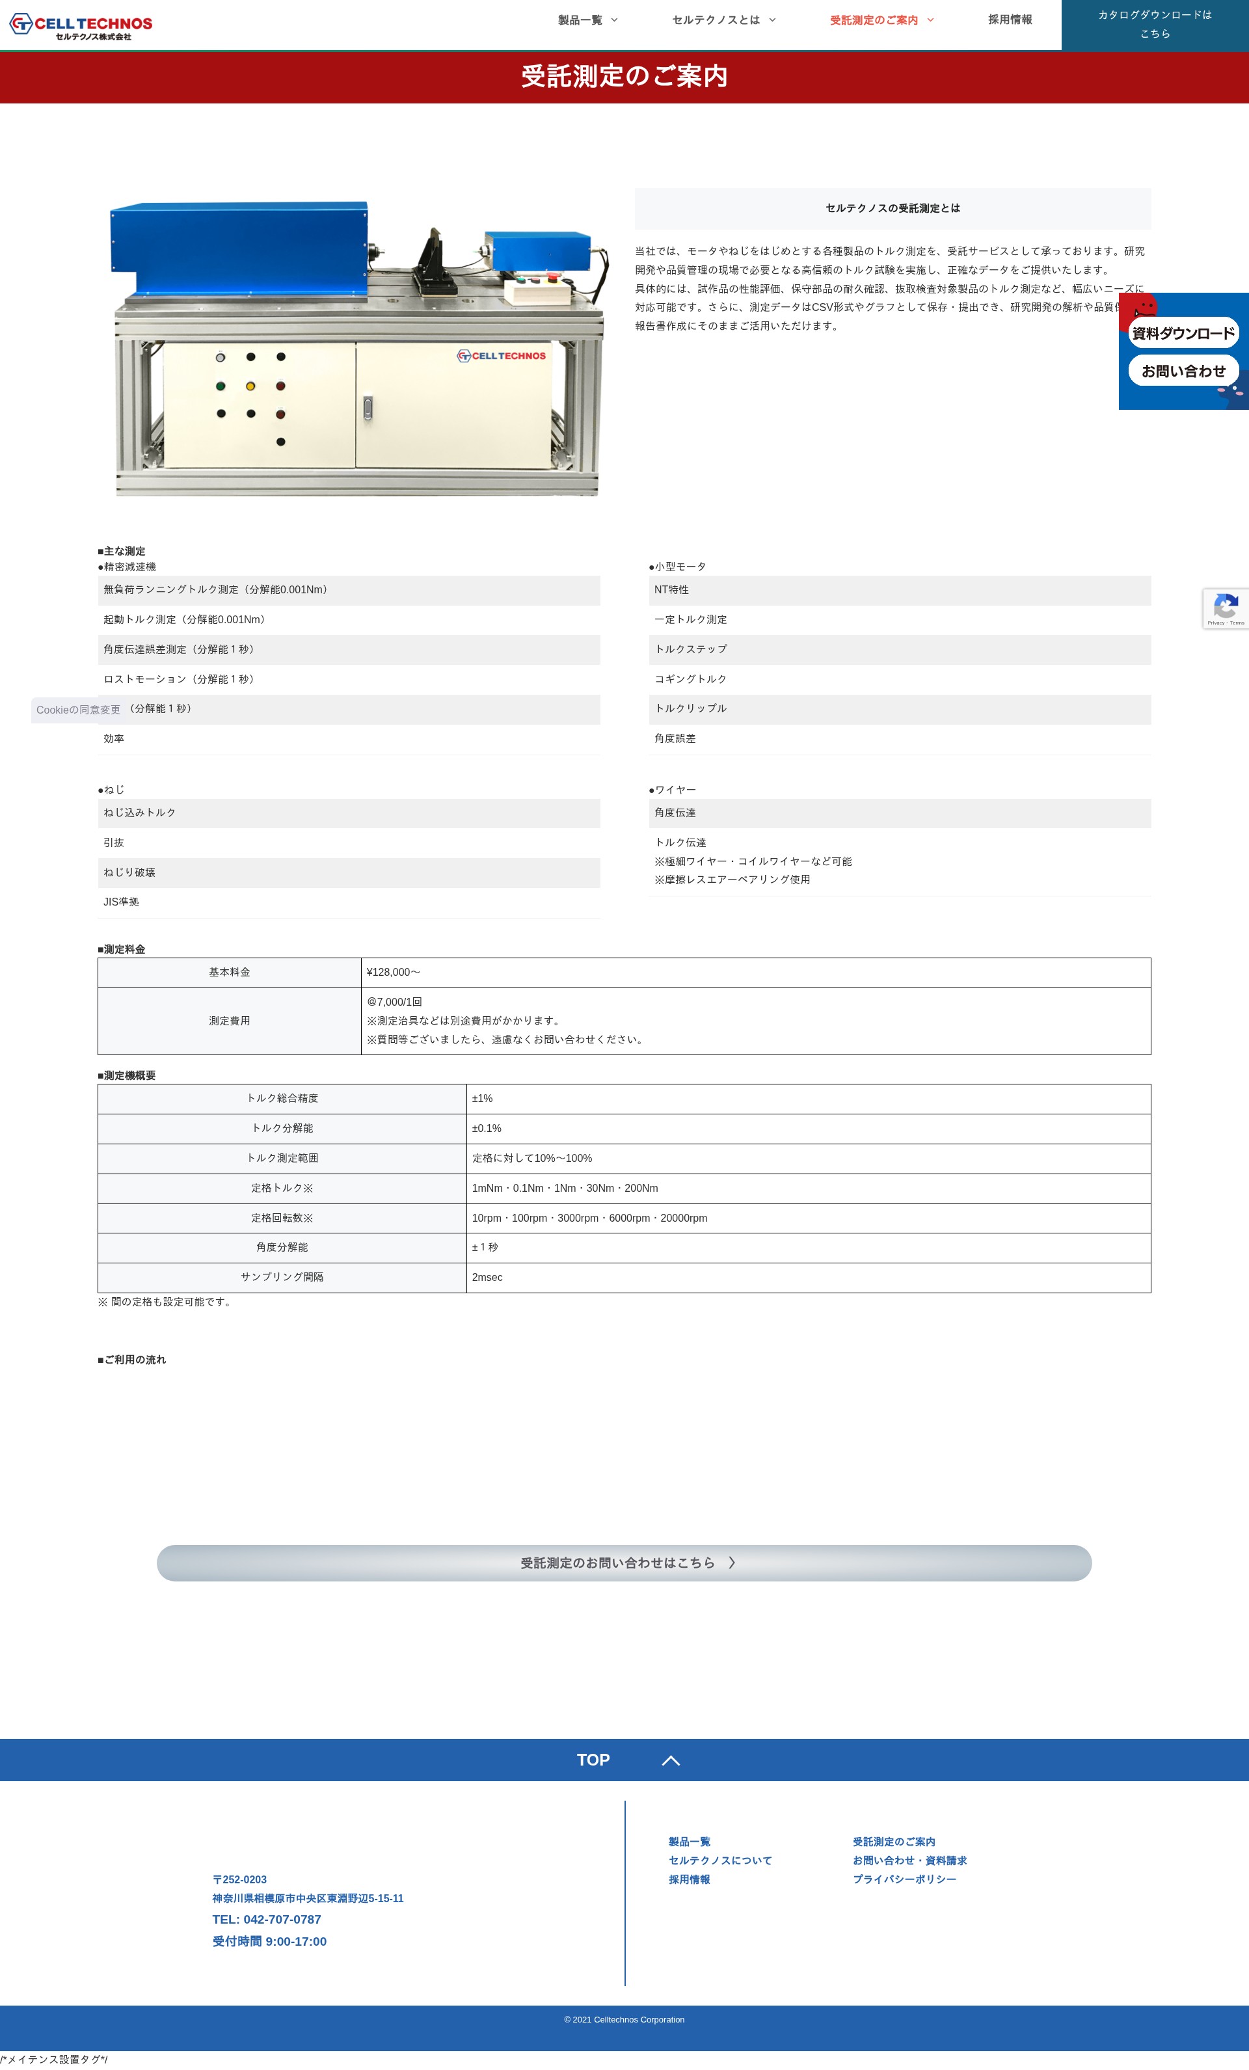Select the トルク伝達 row
The height and width of the screenshot is (2070, 1249).
tap(900, 862)
